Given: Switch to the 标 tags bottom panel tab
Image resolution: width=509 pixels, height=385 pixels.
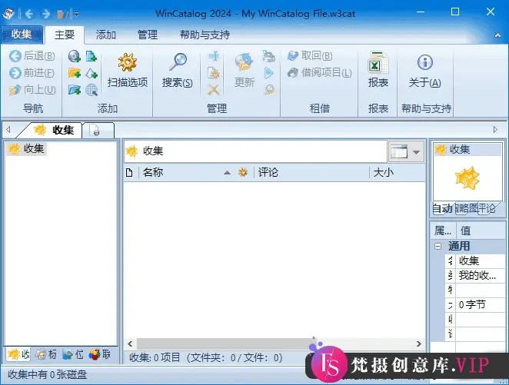Looking at the screenshot, I should point(46,354).
